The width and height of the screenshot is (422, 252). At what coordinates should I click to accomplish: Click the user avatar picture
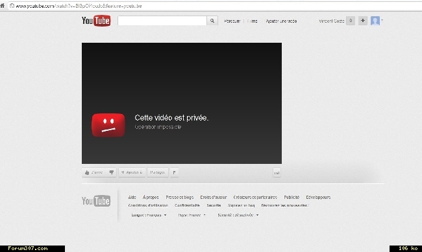coord(375,21)
